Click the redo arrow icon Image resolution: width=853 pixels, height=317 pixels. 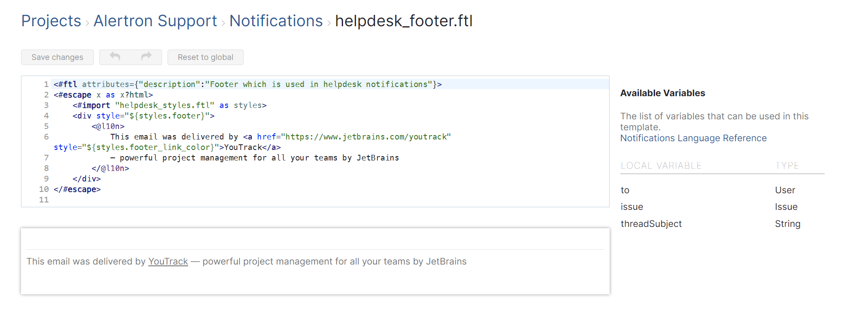pyautogui.click(x=146, y=57)
